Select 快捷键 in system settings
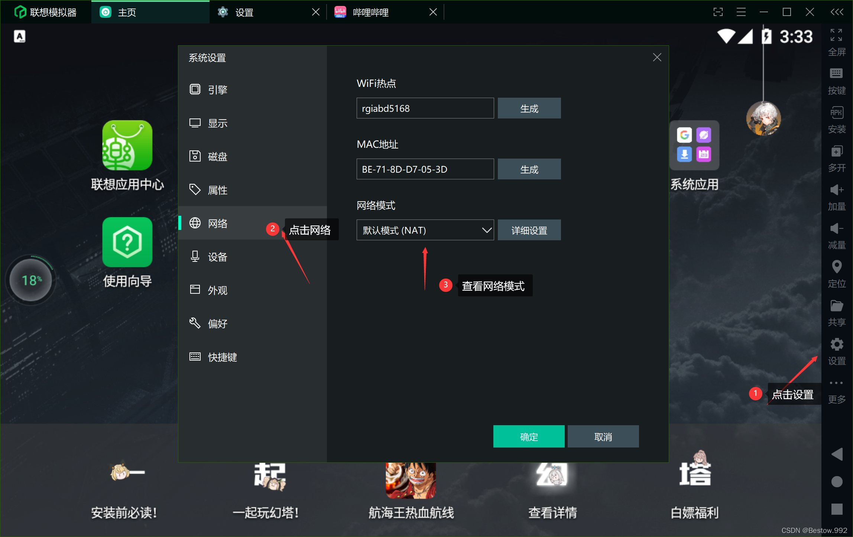This screenshot has width=853, height=537. point(253,357)
